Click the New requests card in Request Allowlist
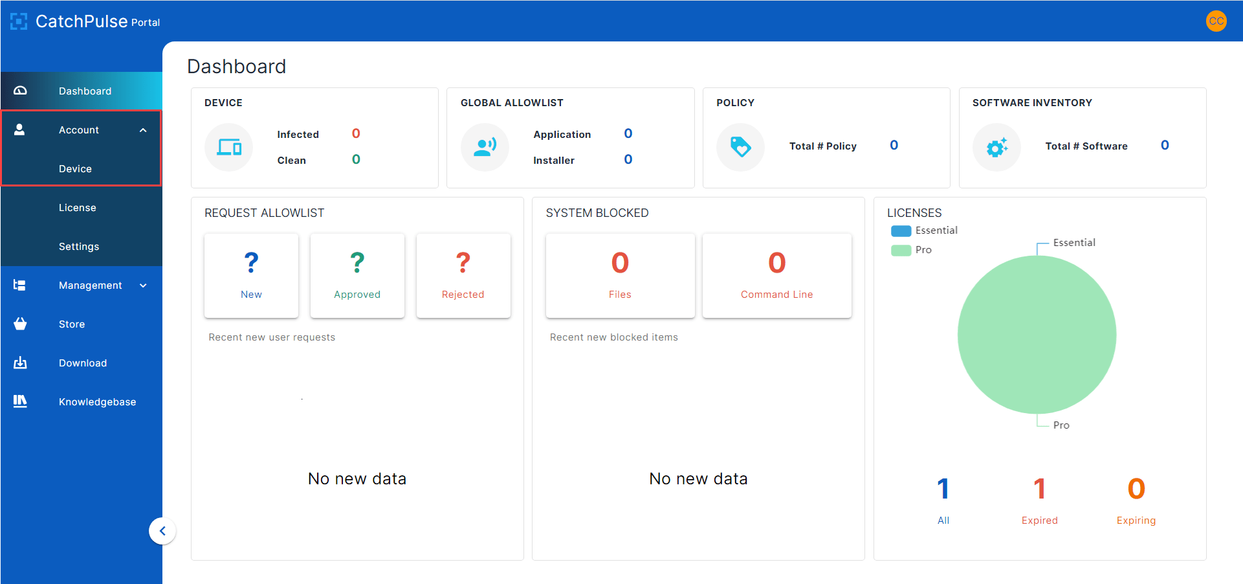1243x584 pixels. 251,275
